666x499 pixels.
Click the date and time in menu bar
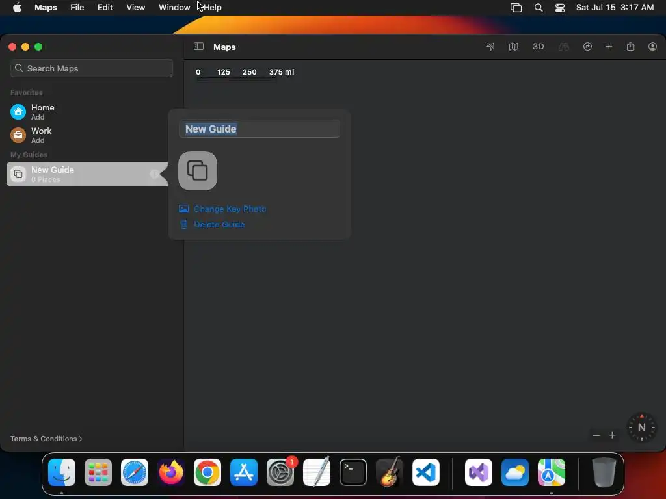615,7
